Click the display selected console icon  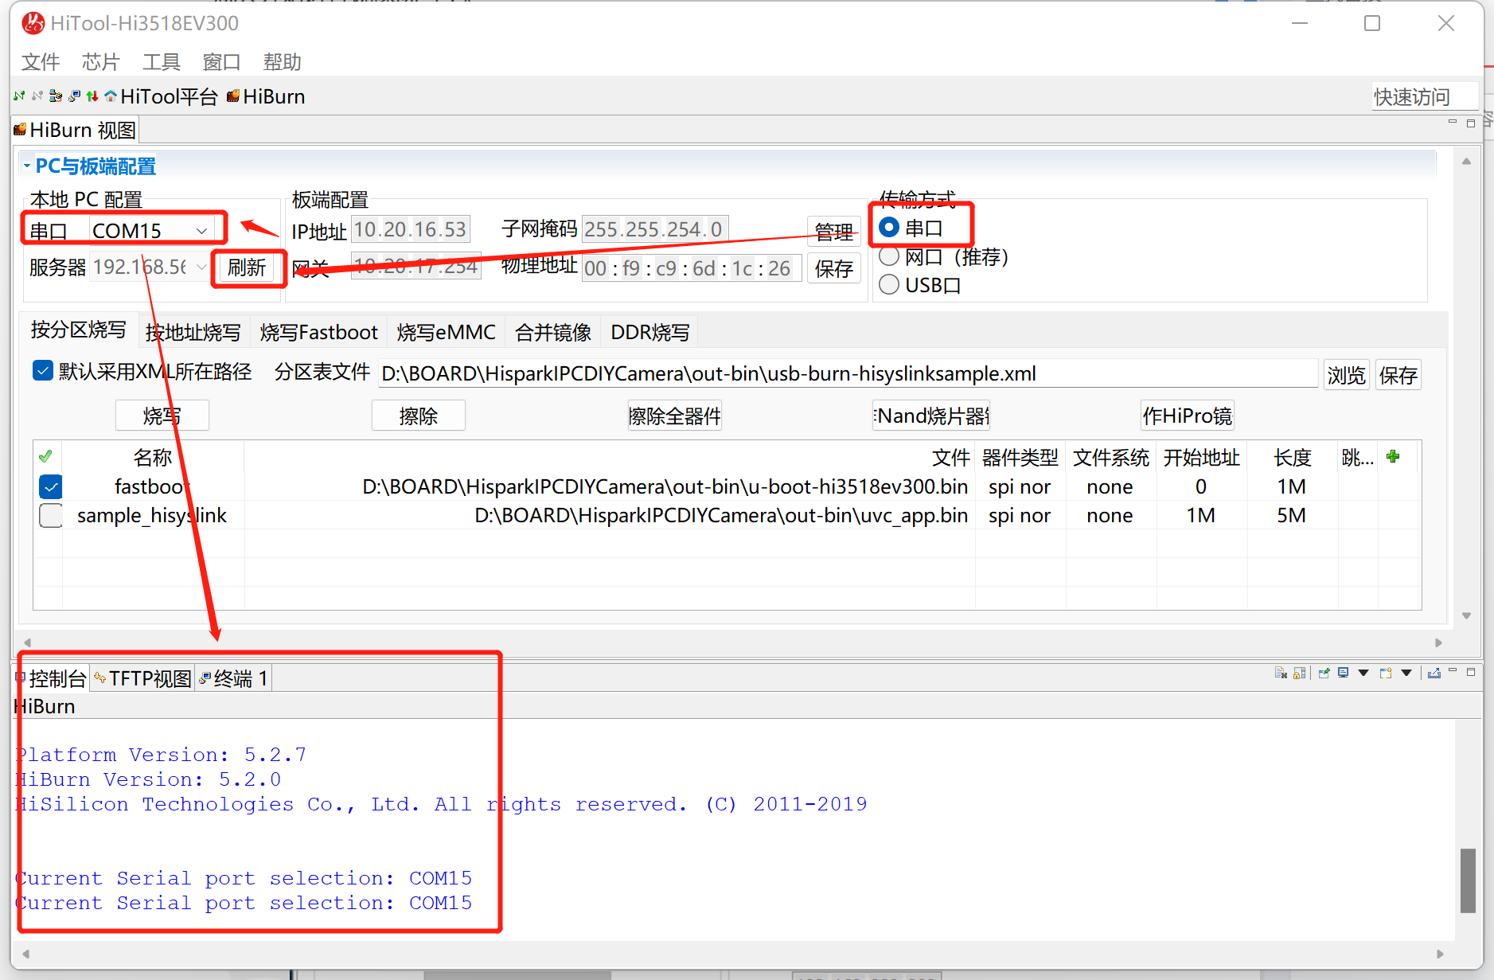1344,673
